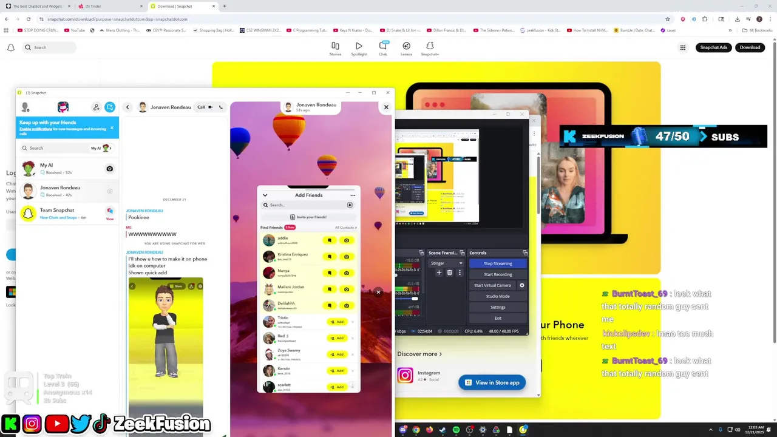Open the C Programming Tut... bookmark

pos(306,30)
